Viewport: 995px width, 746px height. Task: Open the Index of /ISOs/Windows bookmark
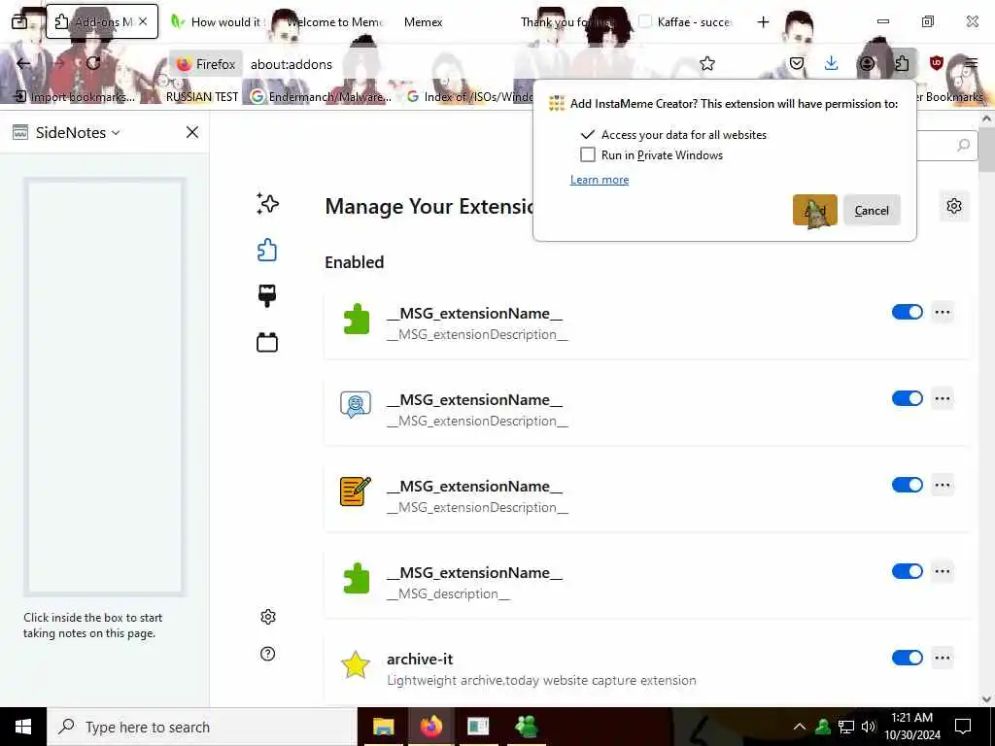471,96
